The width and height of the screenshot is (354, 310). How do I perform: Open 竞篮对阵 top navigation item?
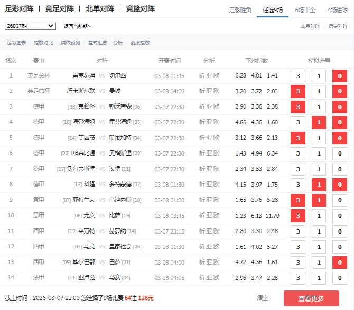[x=141, y=9]
